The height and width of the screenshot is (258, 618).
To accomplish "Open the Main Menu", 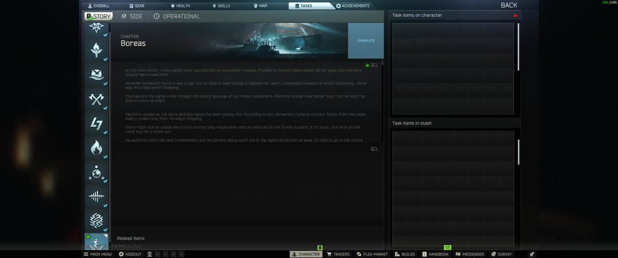I will 98,254.
